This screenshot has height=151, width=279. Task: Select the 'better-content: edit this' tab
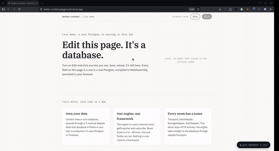pyautogui.click(x=23, y=3)
